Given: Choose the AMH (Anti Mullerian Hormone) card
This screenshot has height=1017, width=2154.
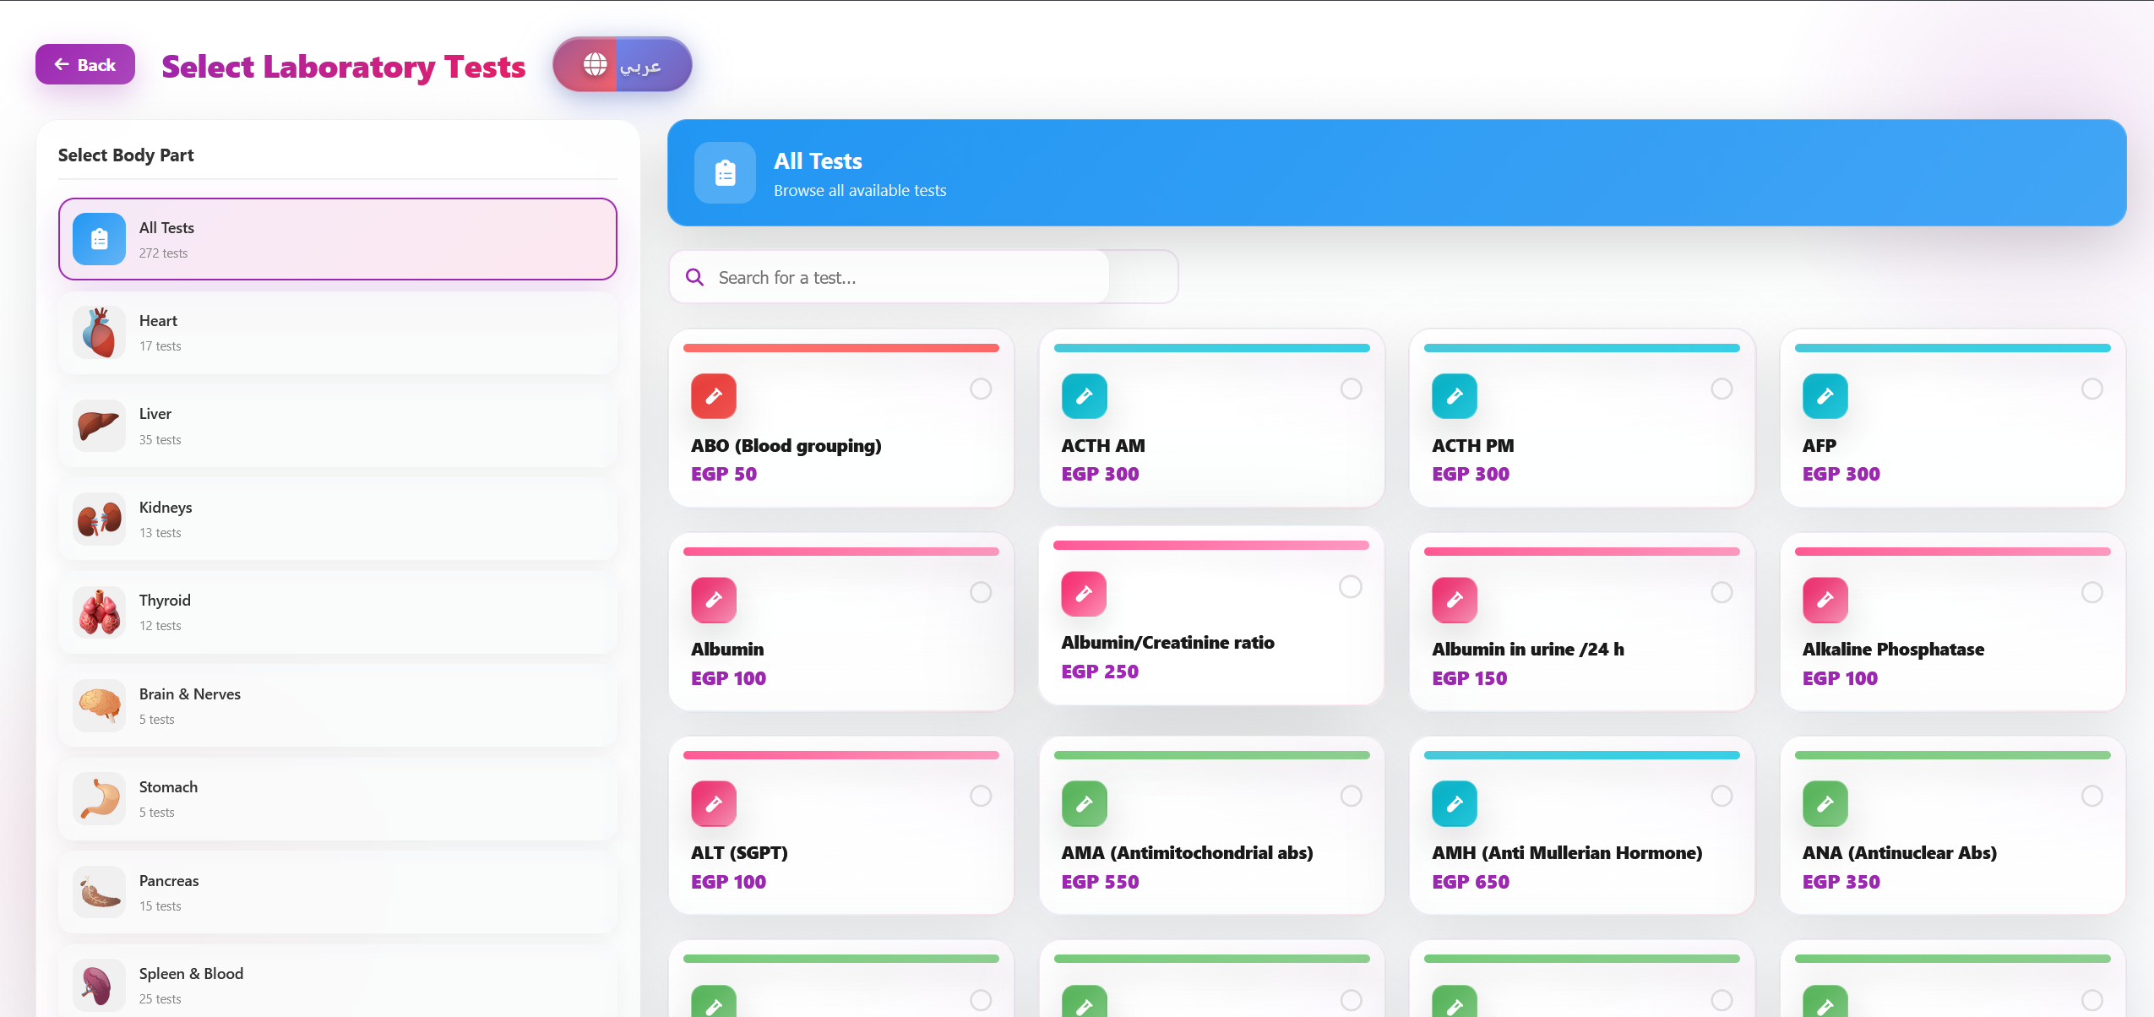Looking at the screenshot, I should [1580, 826].
